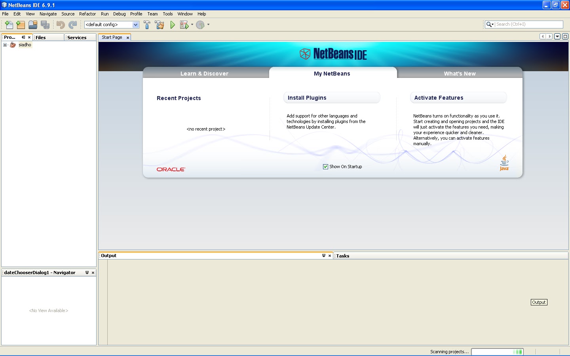Save all files

pos(45,25)
